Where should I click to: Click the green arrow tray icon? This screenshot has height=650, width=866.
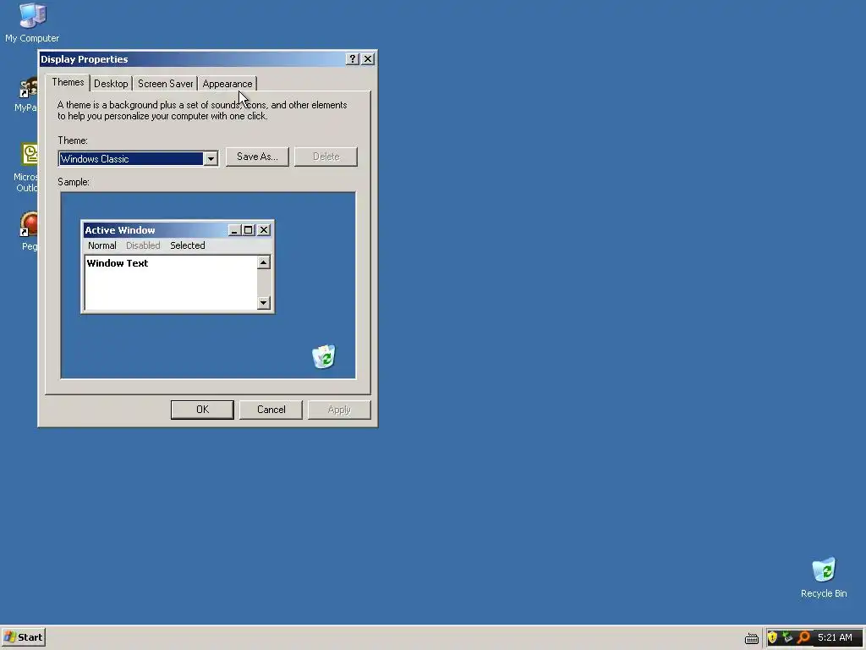787,637
